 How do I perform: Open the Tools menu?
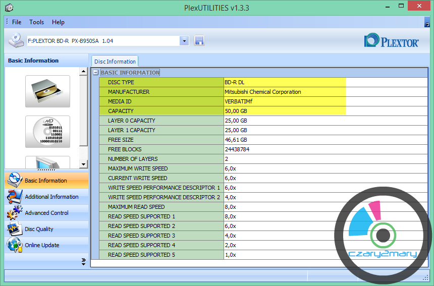(x=36, y=22)
